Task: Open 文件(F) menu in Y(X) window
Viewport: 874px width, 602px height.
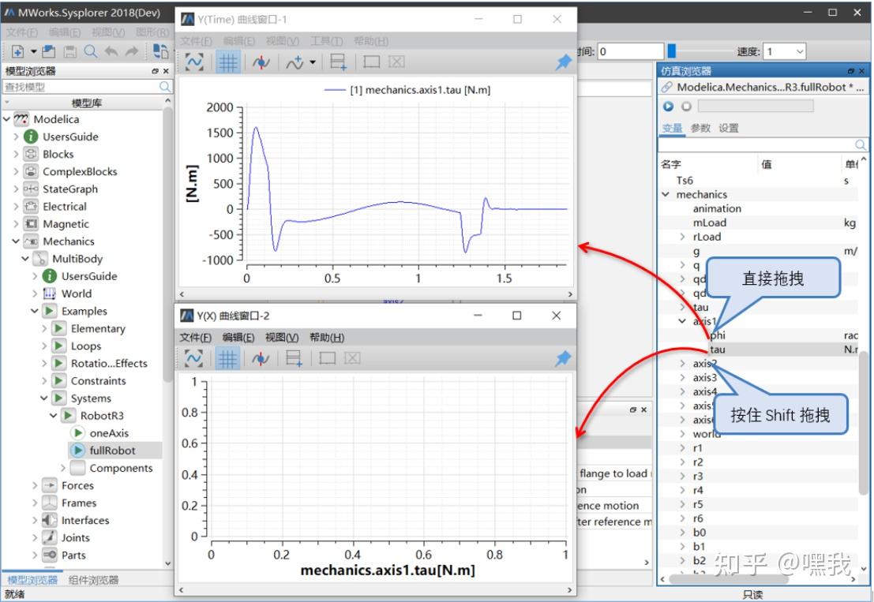Action: (195, 338)
